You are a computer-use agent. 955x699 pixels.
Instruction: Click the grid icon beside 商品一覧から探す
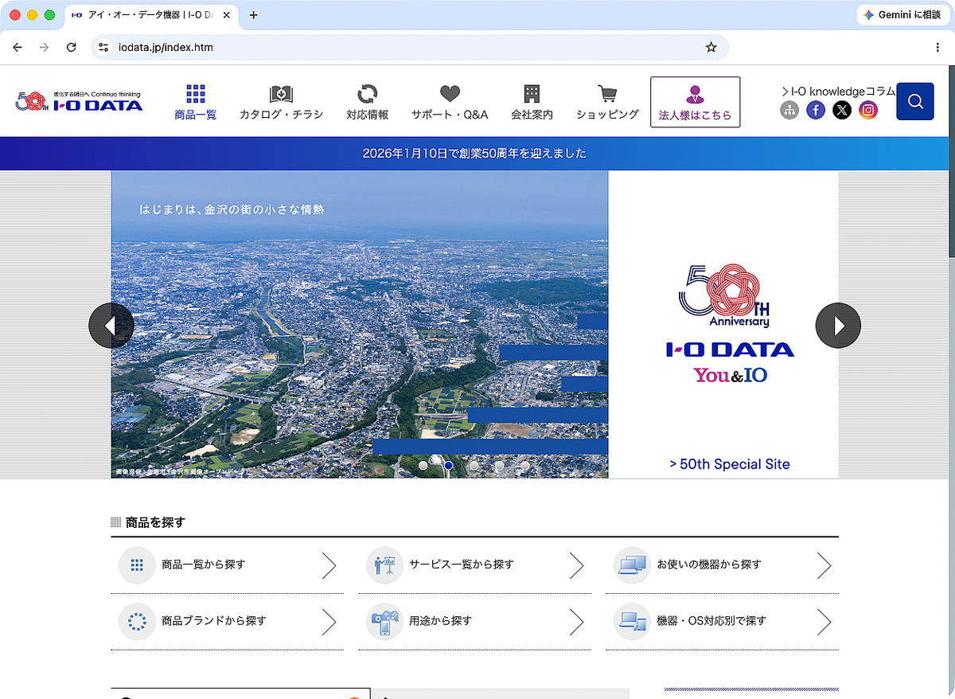137,565
